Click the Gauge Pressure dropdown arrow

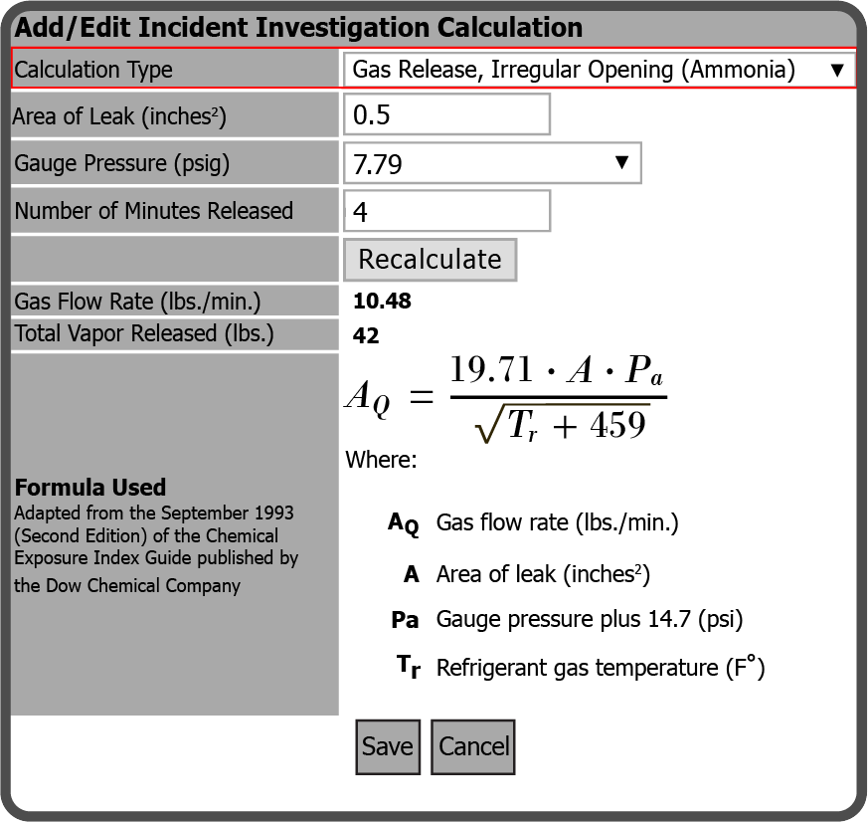tap(621, 163)
